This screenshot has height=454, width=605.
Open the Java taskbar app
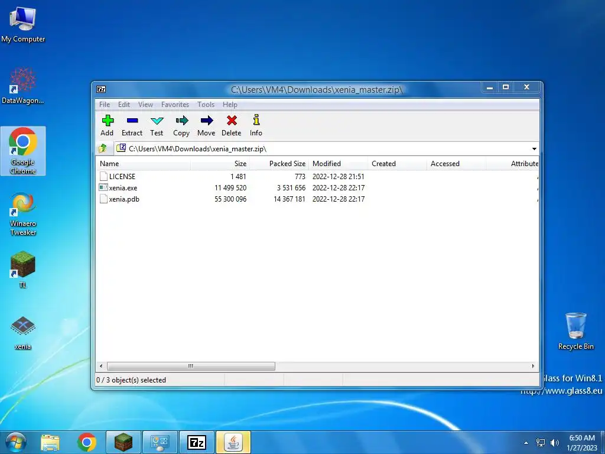(233, 442)
